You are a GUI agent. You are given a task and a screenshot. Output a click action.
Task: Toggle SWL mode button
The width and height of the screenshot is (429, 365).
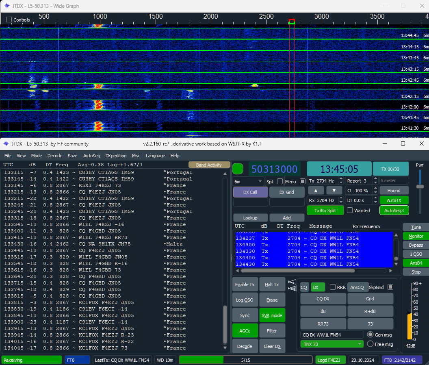point(272,315)
